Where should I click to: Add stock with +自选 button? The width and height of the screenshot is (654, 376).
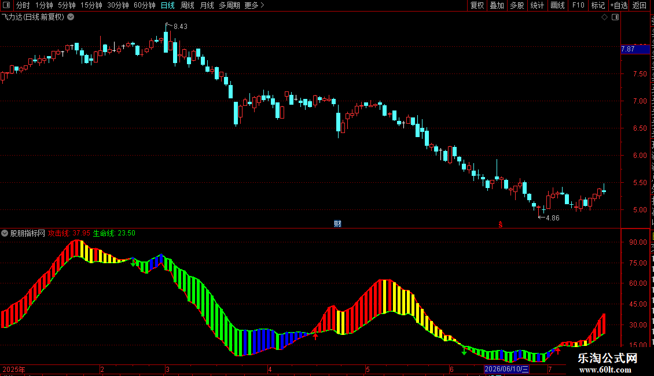click(x=619, y=5)
